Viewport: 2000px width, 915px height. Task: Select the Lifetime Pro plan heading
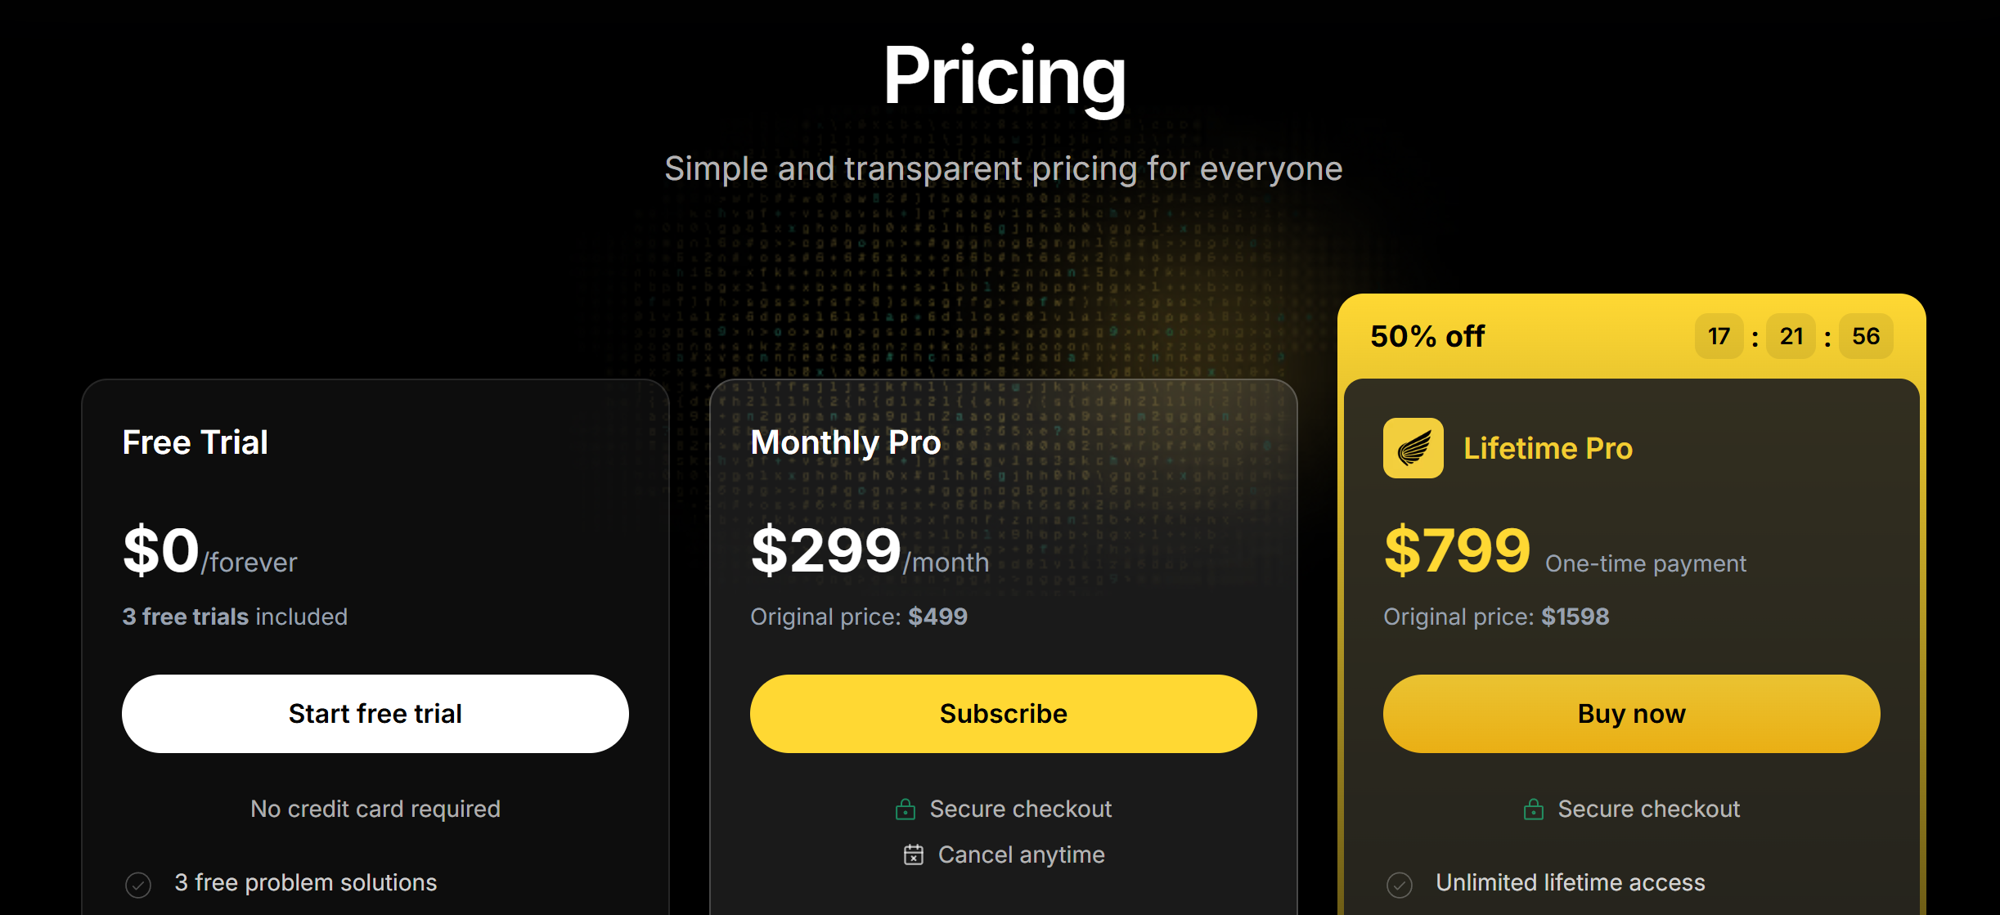click(1547, 448)
